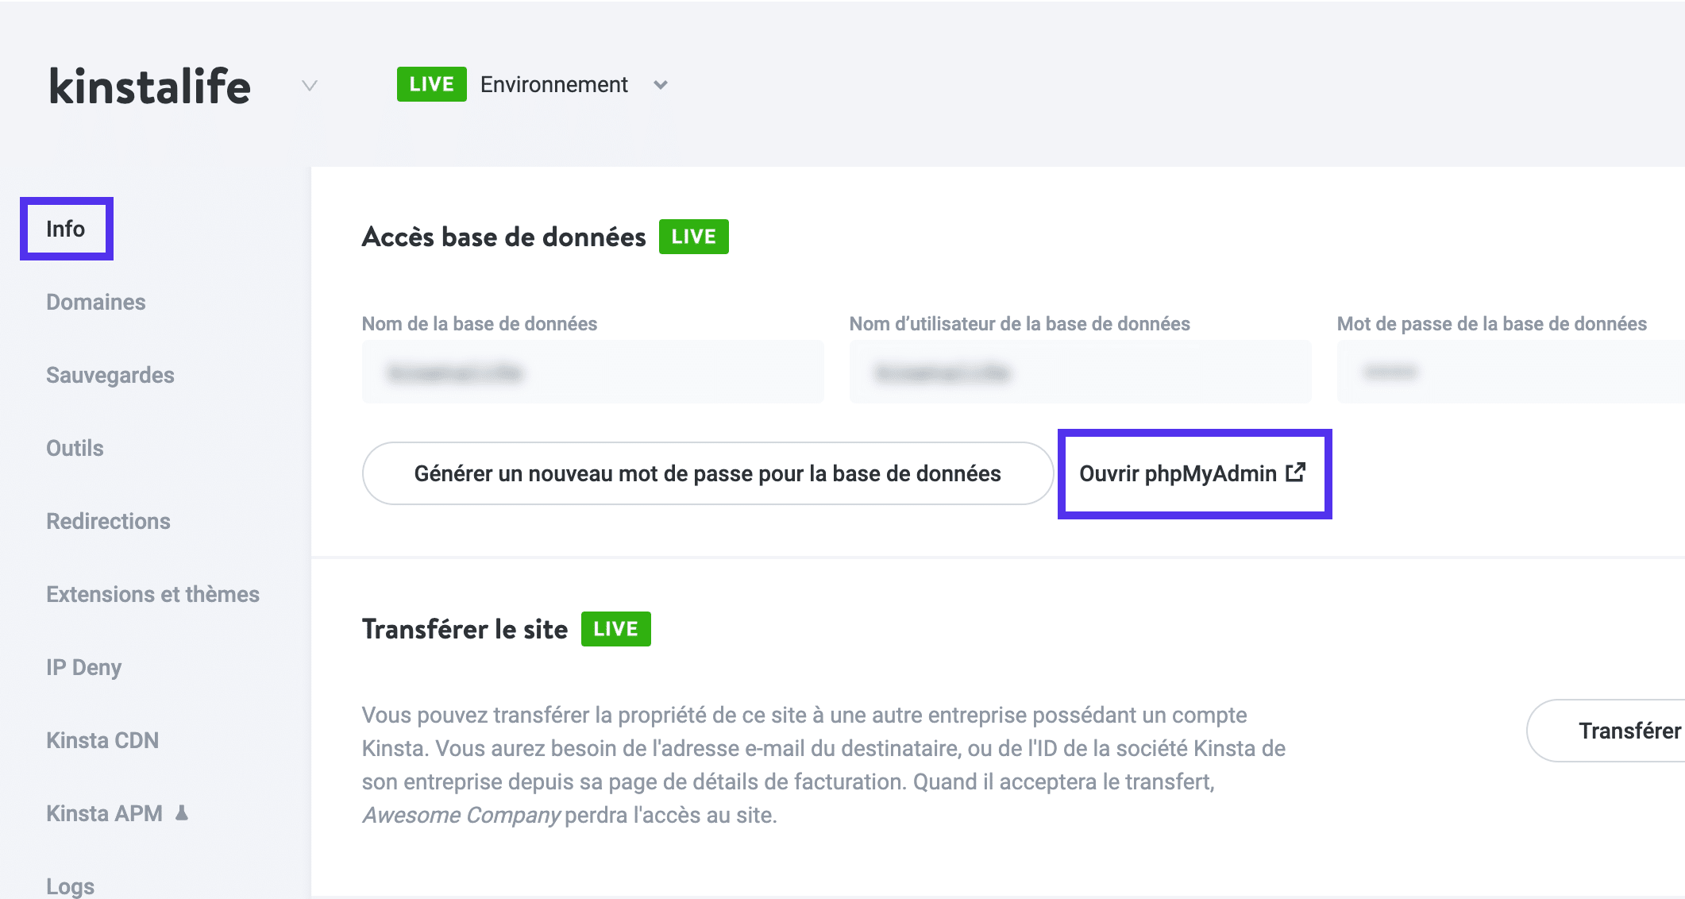
Task: Click the Kinsta CDN sidebar icon
Action: tap(100, 739)
